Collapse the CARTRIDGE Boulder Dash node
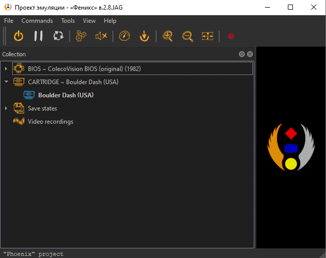 tap(6, 82)
